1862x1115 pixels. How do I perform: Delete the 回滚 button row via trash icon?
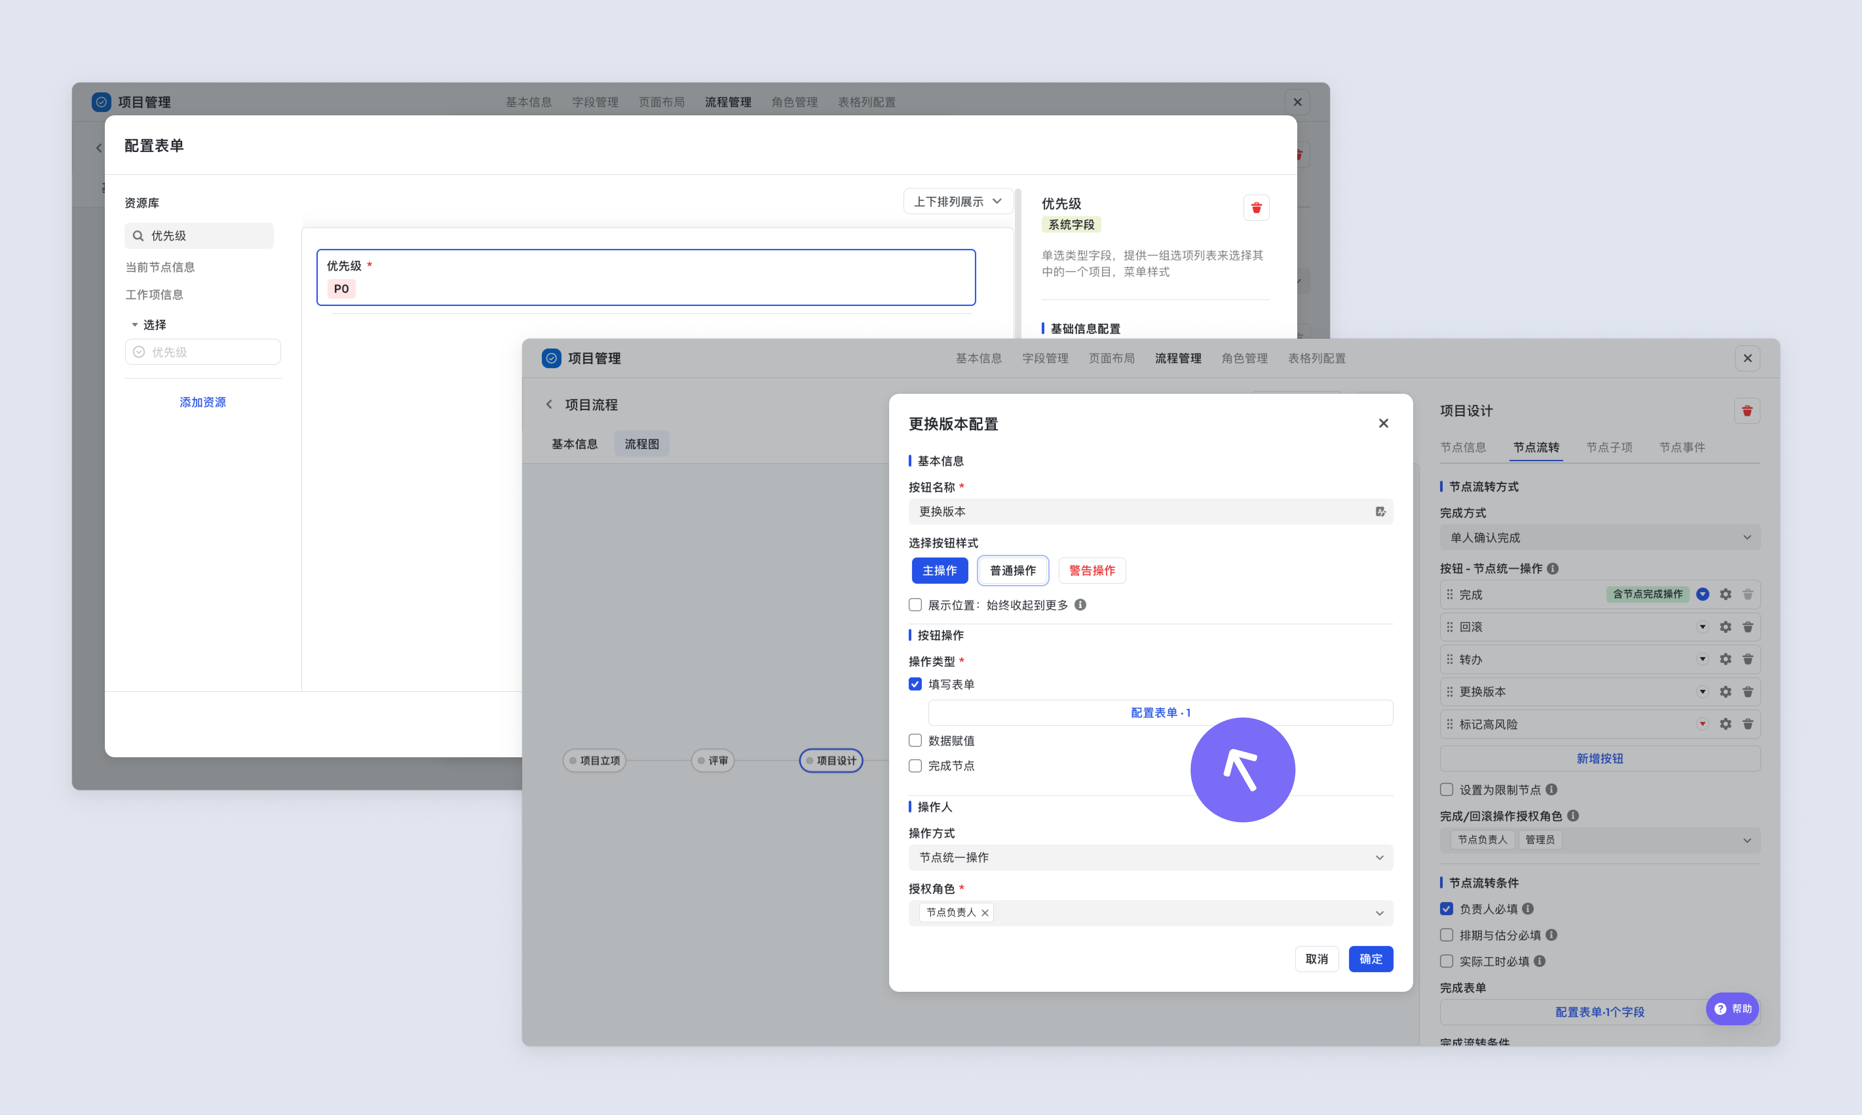1748,627
